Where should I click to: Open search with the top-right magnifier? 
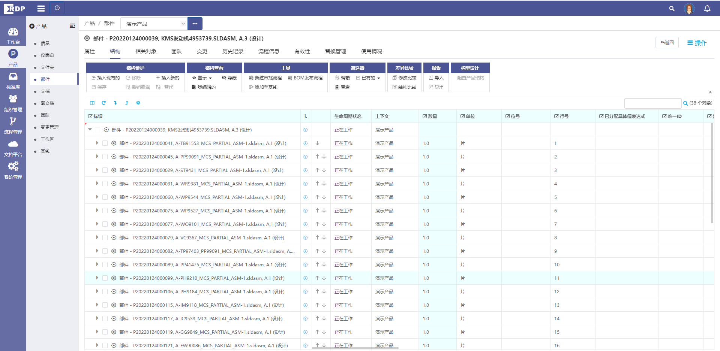(x=672, y=8)
